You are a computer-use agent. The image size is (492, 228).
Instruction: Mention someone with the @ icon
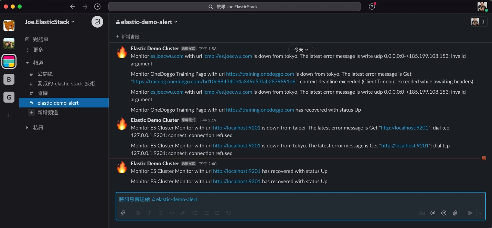(x=433, y=213)
